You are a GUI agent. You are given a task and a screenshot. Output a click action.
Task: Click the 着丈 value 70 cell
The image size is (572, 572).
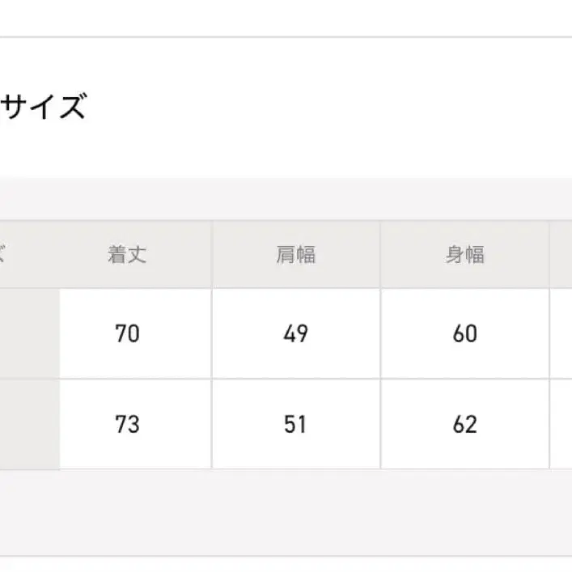pos(128,333)
